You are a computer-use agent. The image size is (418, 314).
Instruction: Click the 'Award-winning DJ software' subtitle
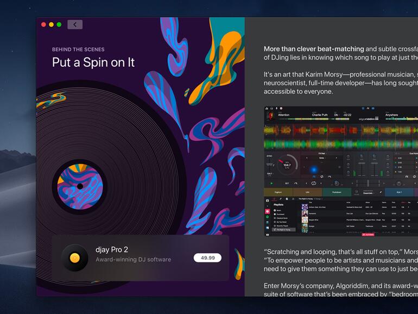point(134,259)
